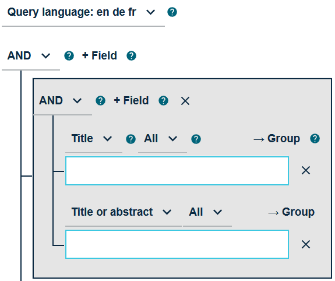Image resolution: width=335 pixels, height=281 pixels.
Task: Expand the Query language dropdown
Action: [83, 12]
